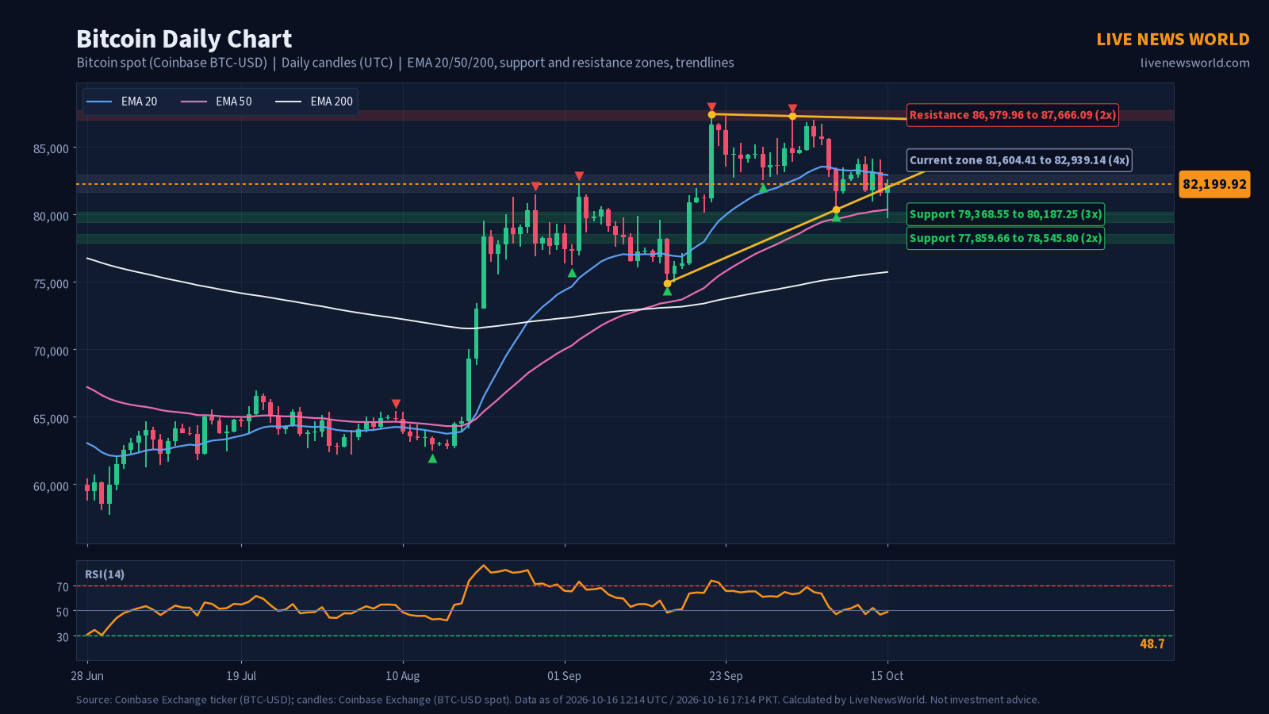Click the Support 79,368.55 to 80,187.25 label

[1006, 214]
